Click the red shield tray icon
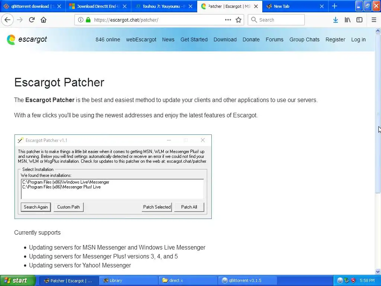Screen dimensions: 381x286 pos(353,280)
